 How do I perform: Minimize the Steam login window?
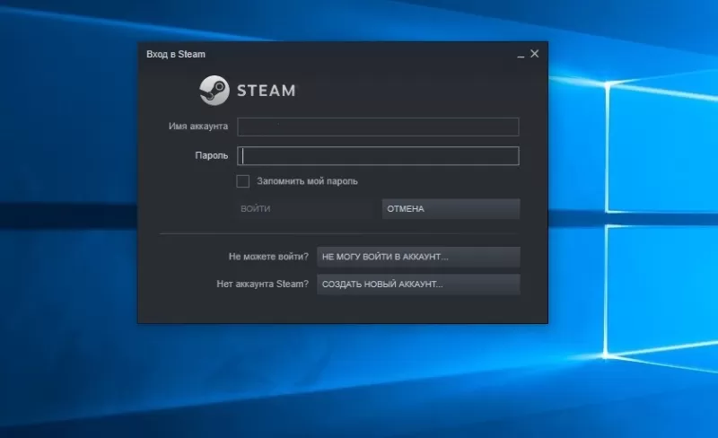pyautogui.click(x=521, y=55)
